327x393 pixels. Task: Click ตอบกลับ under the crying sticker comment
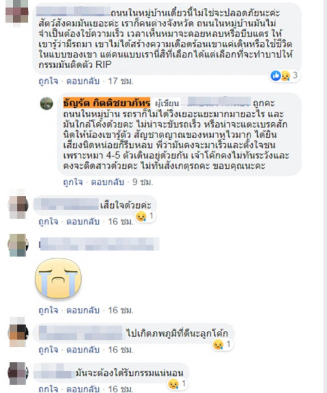pos(83,311)
